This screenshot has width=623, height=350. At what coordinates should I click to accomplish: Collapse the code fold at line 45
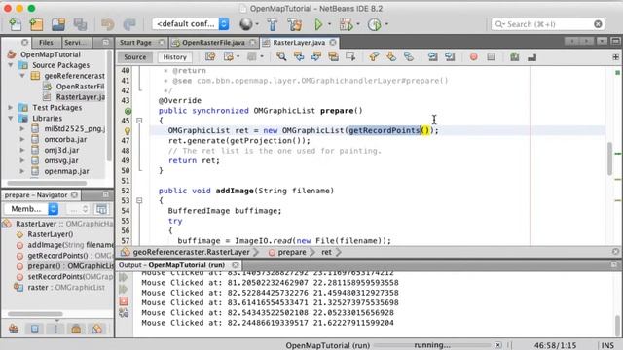(x=139, y=121)
